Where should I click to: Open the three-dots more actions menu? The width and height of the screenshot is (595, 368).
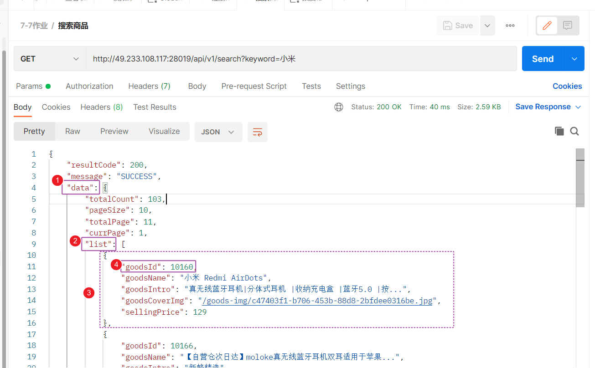(x=510, y=26)
